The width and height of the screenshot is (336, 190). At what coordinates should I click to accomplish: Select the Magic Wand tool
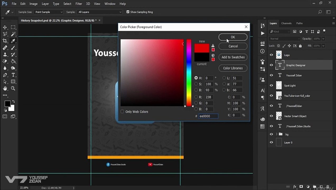coord(13,34)
